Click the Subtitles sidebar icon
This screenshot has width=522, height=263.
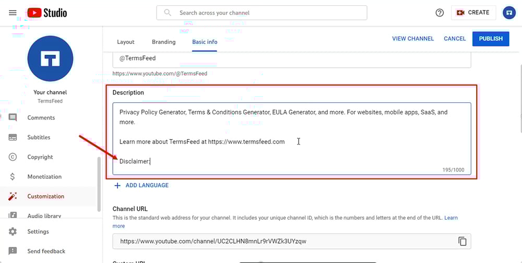13,137
